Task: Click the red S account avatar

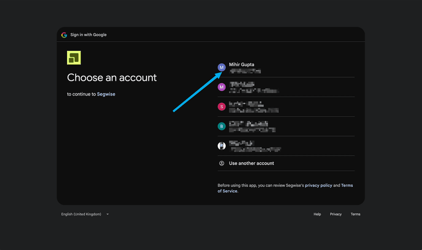Action: (x=222, y=106)
